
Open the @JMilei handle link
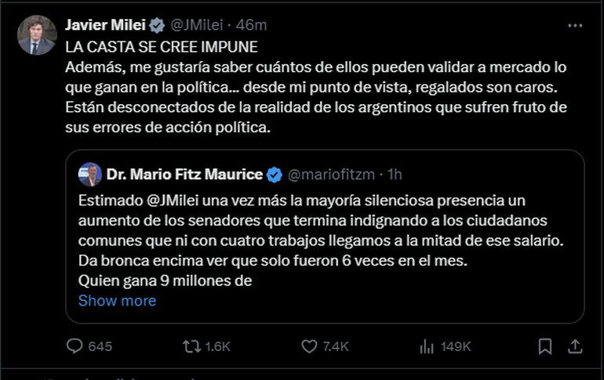coord(196,24)
